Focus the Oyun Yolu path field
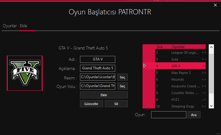The width and height of the screenshot is (221, 135). pos(97,86)
